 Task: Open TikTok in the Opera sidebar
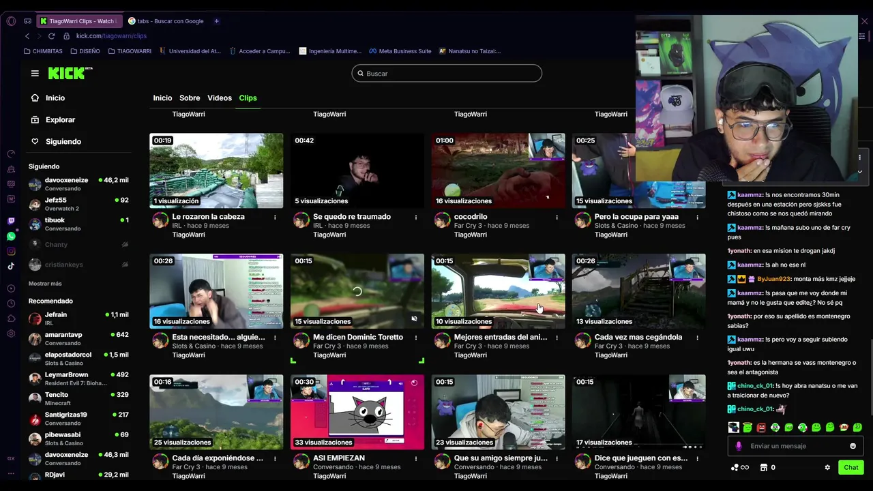click(x=11, y=266)
